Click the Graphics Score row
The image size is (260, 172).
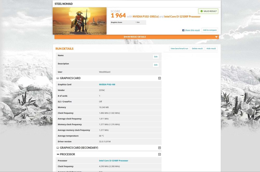tap(128, 22)
